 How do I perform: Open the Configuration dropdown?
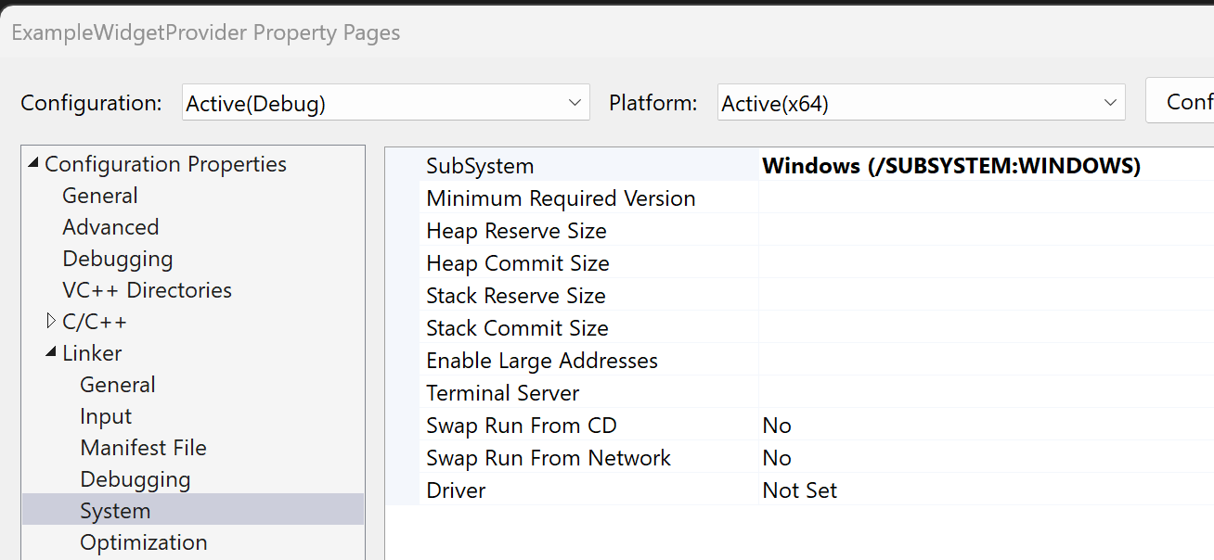pyautogui.click(x=575, y=102)
